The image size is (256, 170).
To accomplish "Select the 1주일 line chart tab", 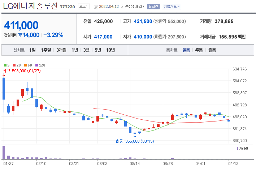I will [46, 50].
